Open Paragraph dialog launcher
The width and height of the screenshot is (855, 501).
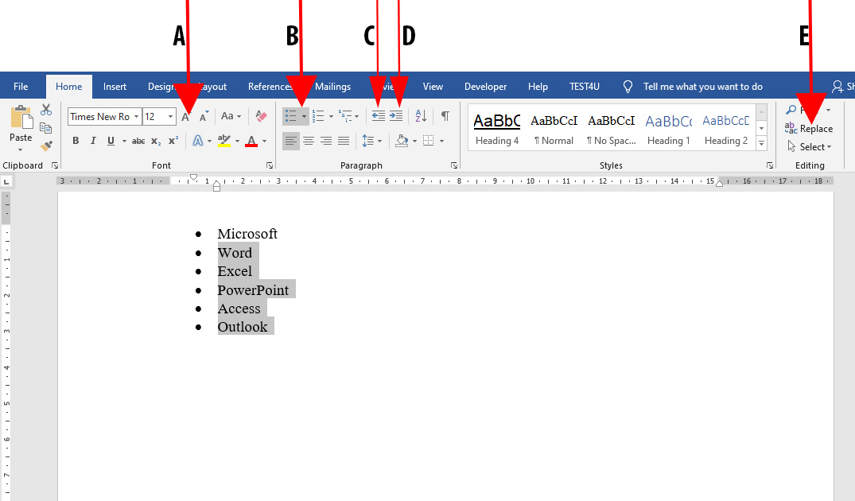click(x=454, y=165)
